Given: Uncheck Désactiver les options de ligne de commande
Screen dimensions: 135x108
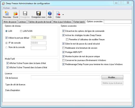Looking at the screenshot, I should 64,31.
